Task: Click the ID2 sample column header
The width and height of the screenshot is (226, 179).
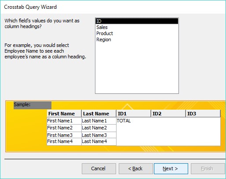Action: pos(168,114)
